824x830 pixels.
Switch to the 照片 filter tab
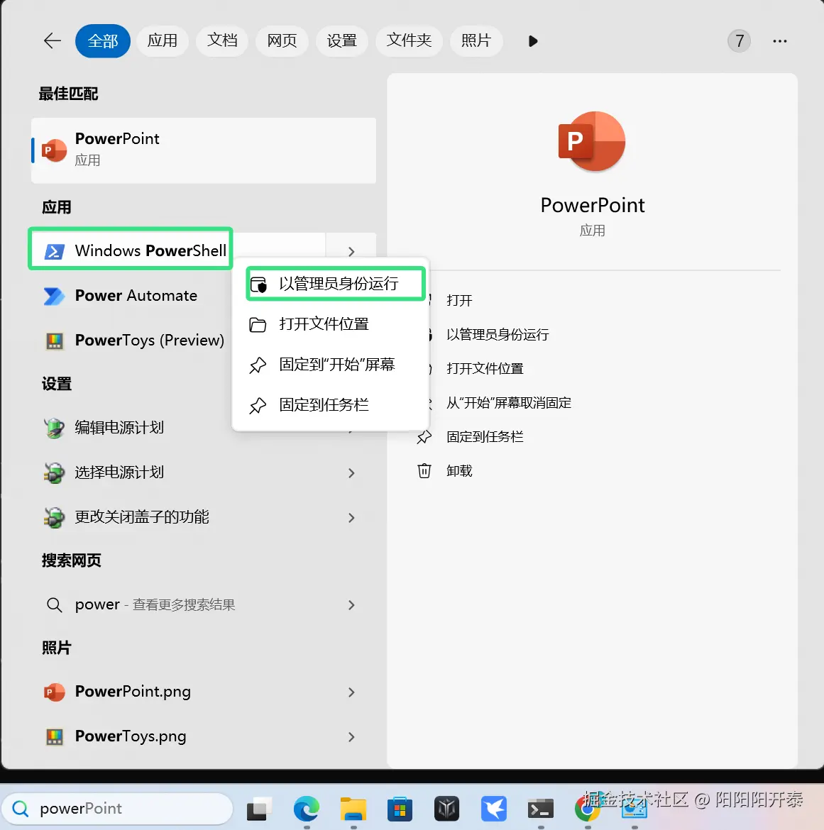(x=476, y=40)
